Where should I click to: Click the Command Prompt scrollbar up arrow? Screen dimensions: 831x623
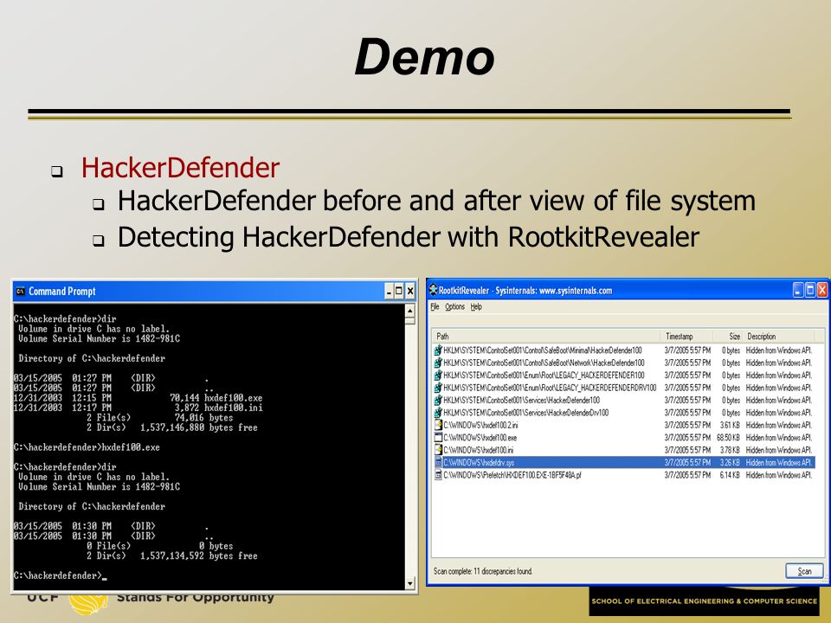(409, 310)
